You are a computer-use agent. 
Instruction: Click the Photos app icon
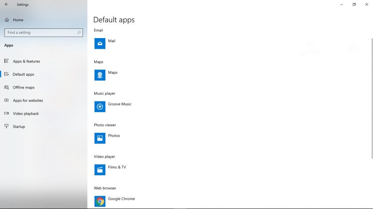99,138
